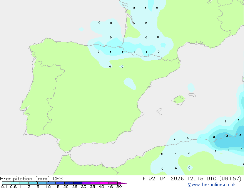Viewport: 244px width, 188px height.
Task: Select the 30–35 mm legend color swatch
Action: (x=87, y=183)
